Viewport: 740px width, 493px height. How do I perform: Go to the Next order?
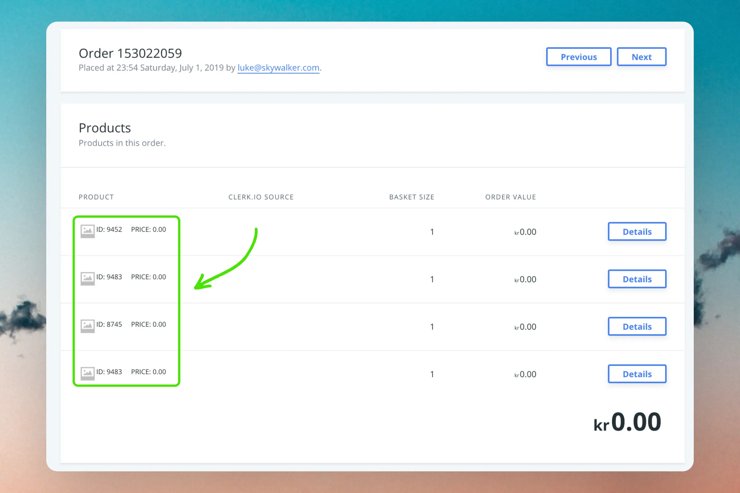(x=641, y=57)
